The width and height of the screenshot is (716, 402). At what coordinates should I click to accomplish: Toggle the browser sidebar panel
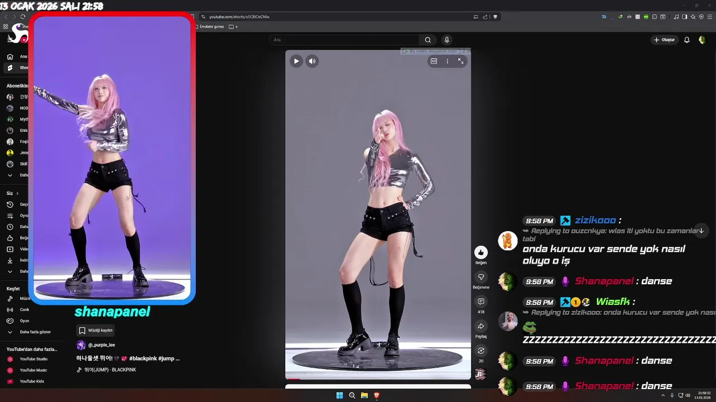pos(685,17)
